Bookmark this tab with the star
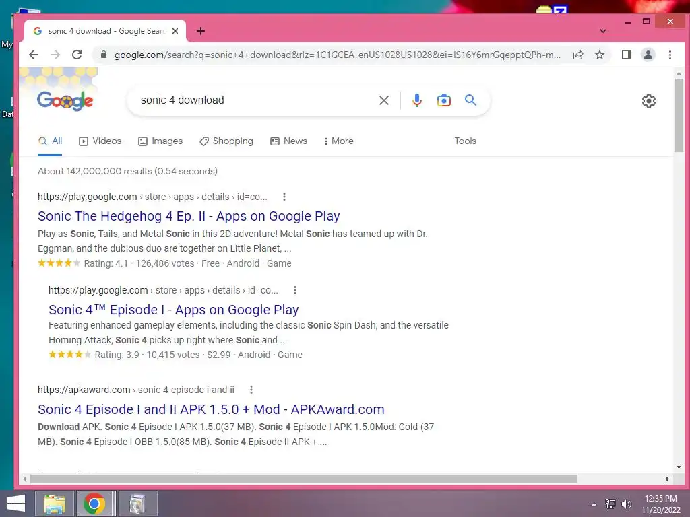Viewport: 690px width, 517px height. pos(600,55)
